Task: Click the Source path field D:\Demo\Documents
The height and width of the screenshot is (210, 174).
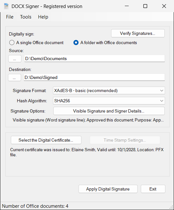Action: pyautogui.click(x=95, y=58)
